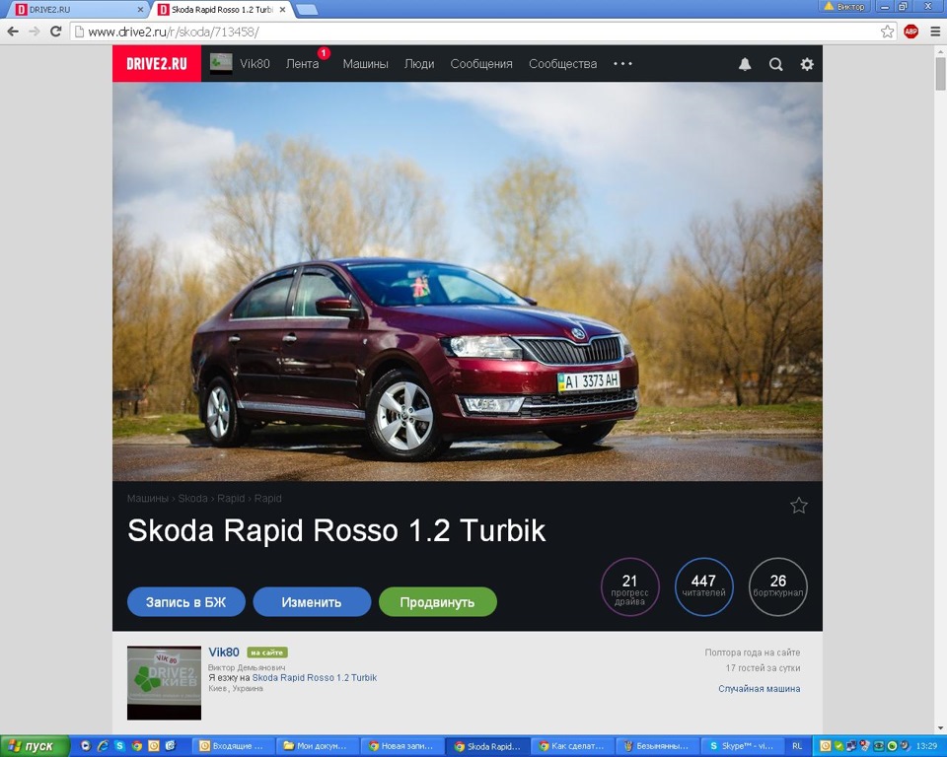
Task: Click the green Продвинуть button
Action: pyautogui.click(x=437, y=602)
